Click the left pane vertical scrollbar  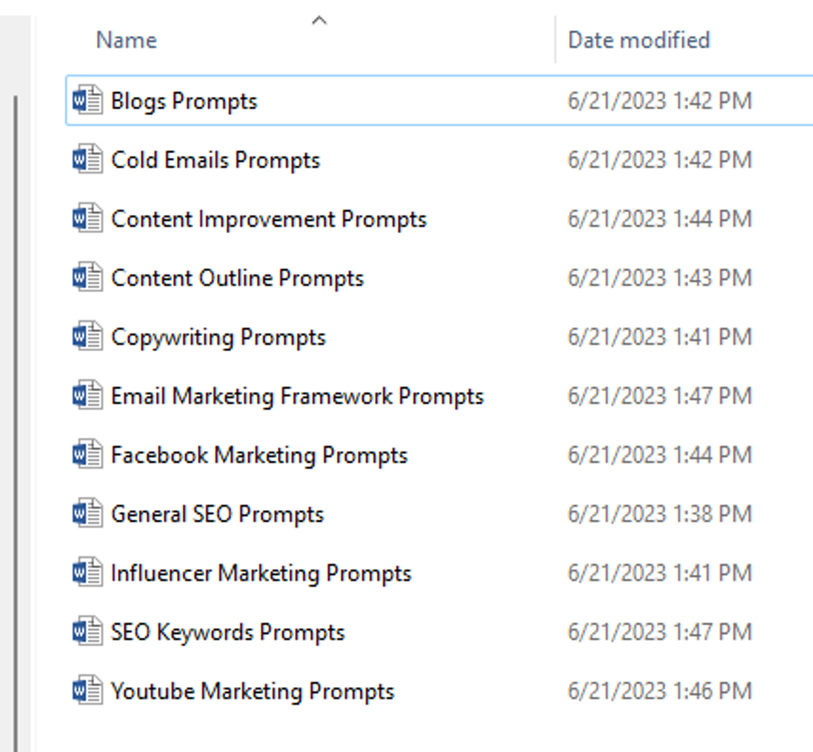pos(16,406)
